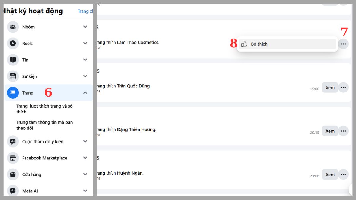Expand the Nhóm section chevron

click(85, 27)
